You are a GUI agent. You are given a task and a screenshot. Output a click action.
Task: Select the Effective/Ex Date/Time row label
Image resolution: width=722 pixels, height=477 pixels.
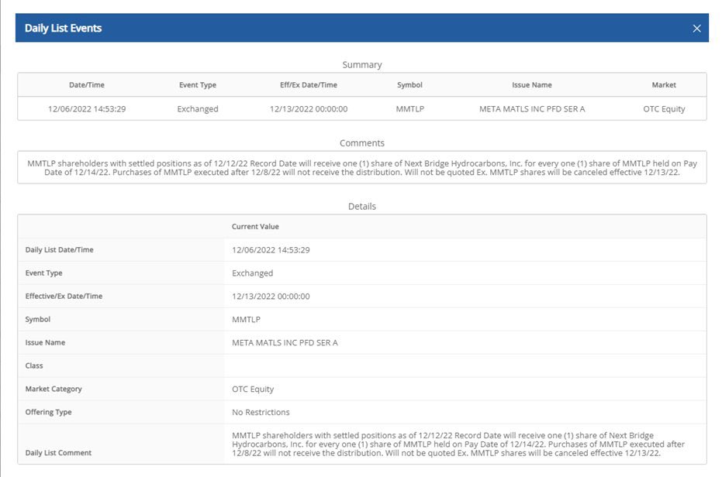(x=64, y=297)
